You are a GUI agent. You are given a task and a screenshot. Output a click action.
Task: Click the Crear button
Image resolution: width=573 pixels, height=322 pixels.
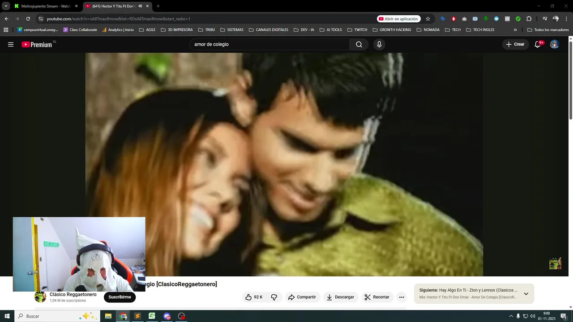coord(515,44)
